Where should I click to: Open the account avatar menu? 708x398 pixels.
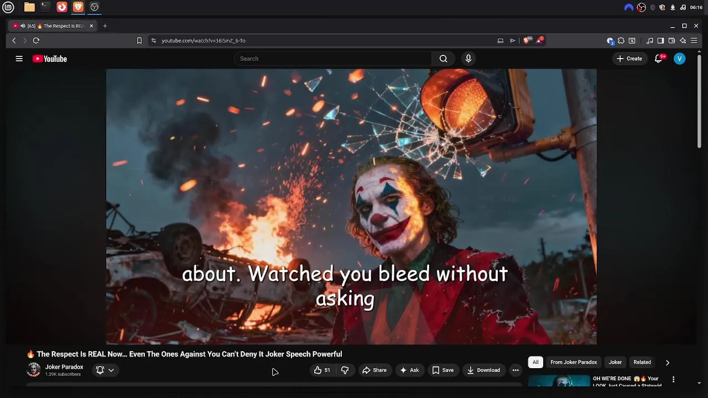tap(680, 59)
